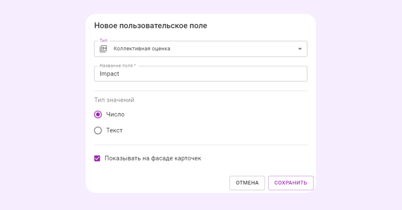Click the filled purple dot beside Число
This screenshot has width=402, height=210.
(x=98, y=115)
